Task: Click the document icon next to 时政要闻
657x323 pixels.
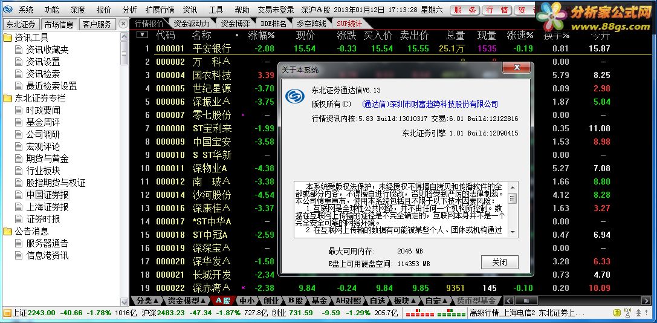Action: click(19, 110)
